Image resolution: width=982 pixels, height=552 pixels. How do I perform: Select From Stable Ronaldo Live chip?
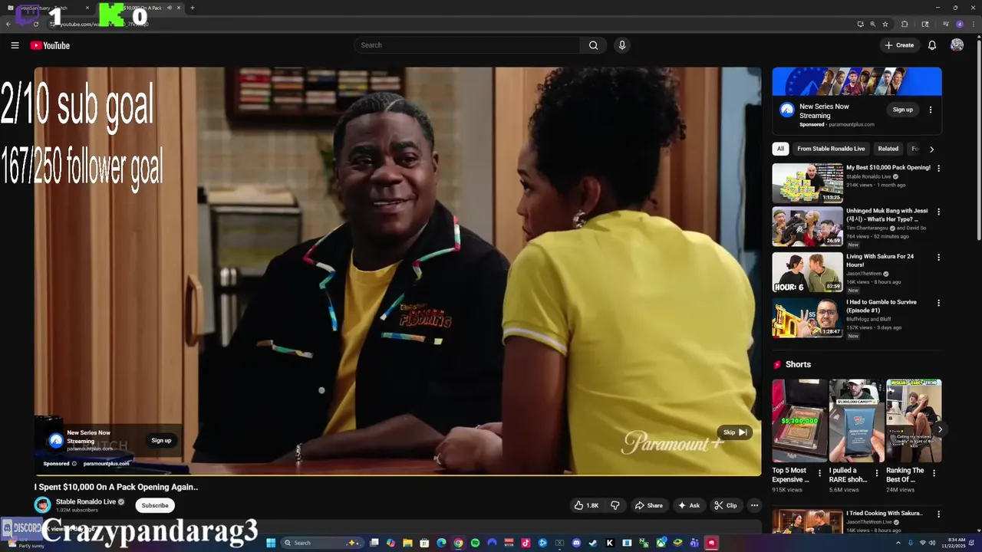tap(831, 149)
